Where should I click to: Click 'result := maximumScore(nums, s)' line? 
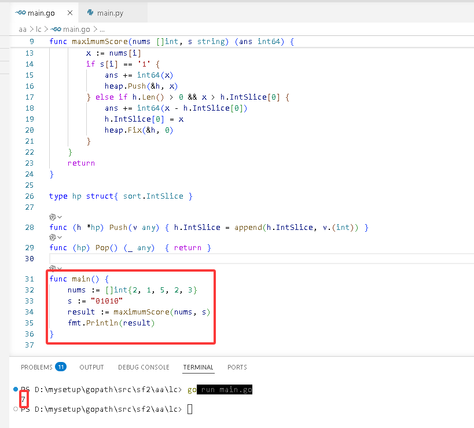139,312
